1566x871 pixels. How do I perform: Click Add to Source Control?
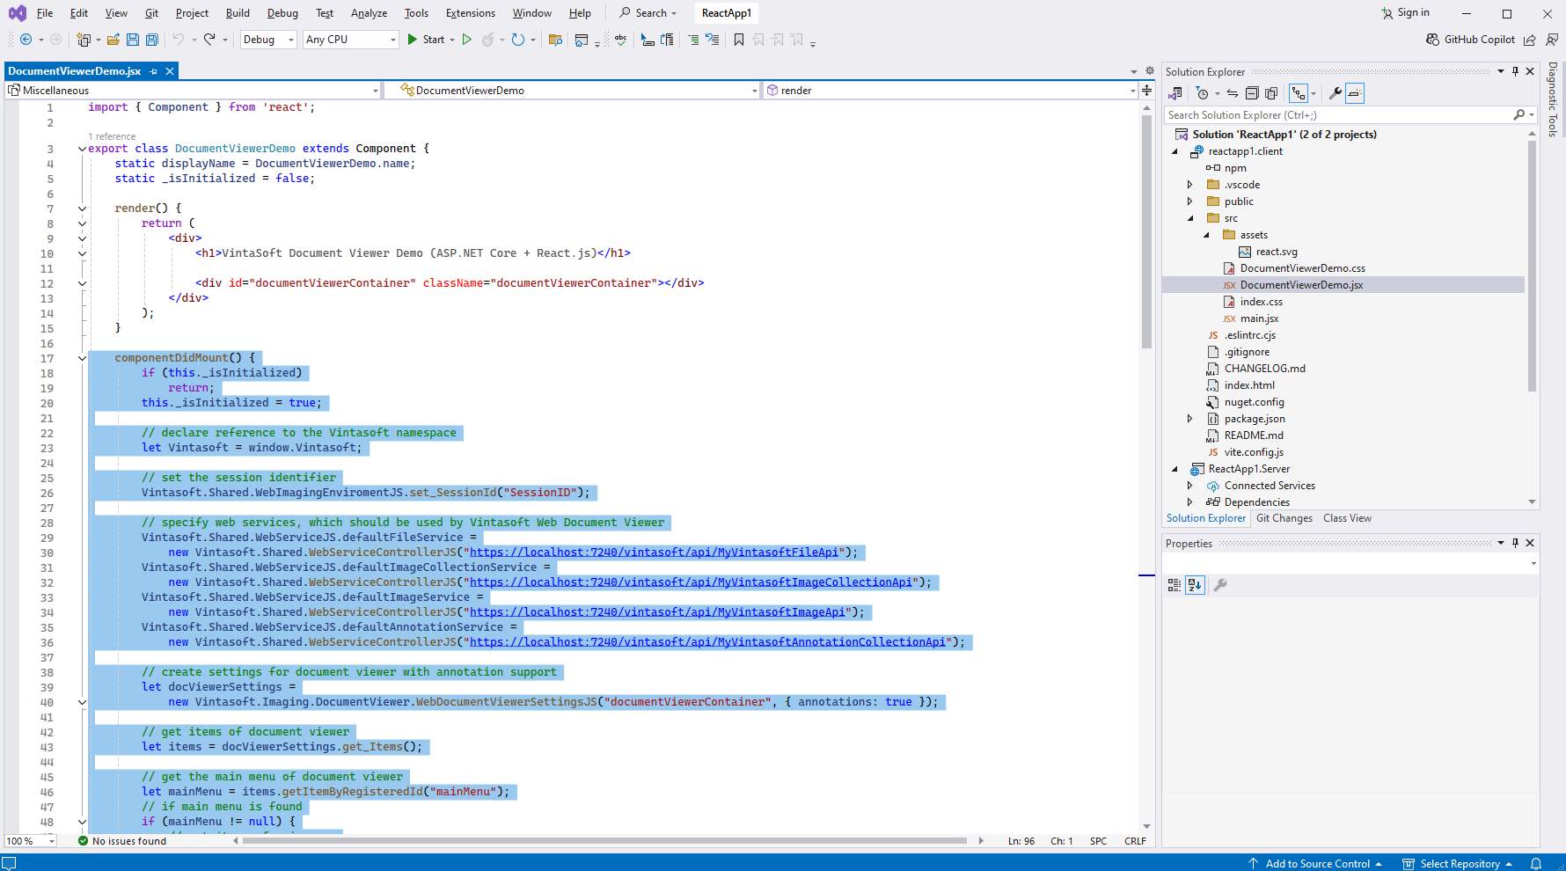tap(1315, 864)
